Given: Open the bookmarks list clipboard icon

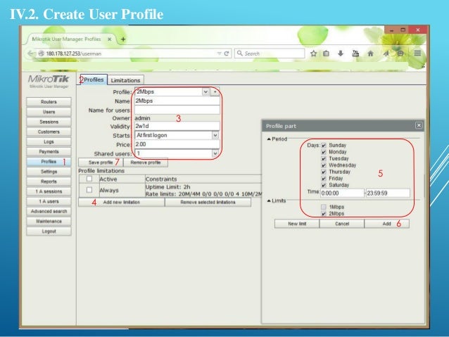Looking at the screenshot, I should point(326,53).
